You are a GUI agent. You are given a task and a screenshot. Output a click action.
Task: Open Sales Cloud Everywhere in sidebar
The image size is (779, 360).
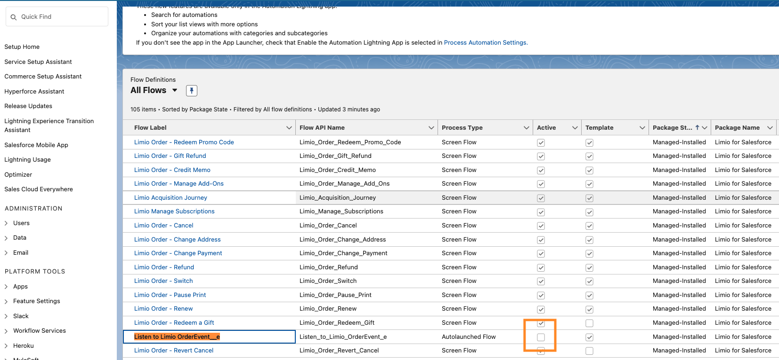pos(39,189)
